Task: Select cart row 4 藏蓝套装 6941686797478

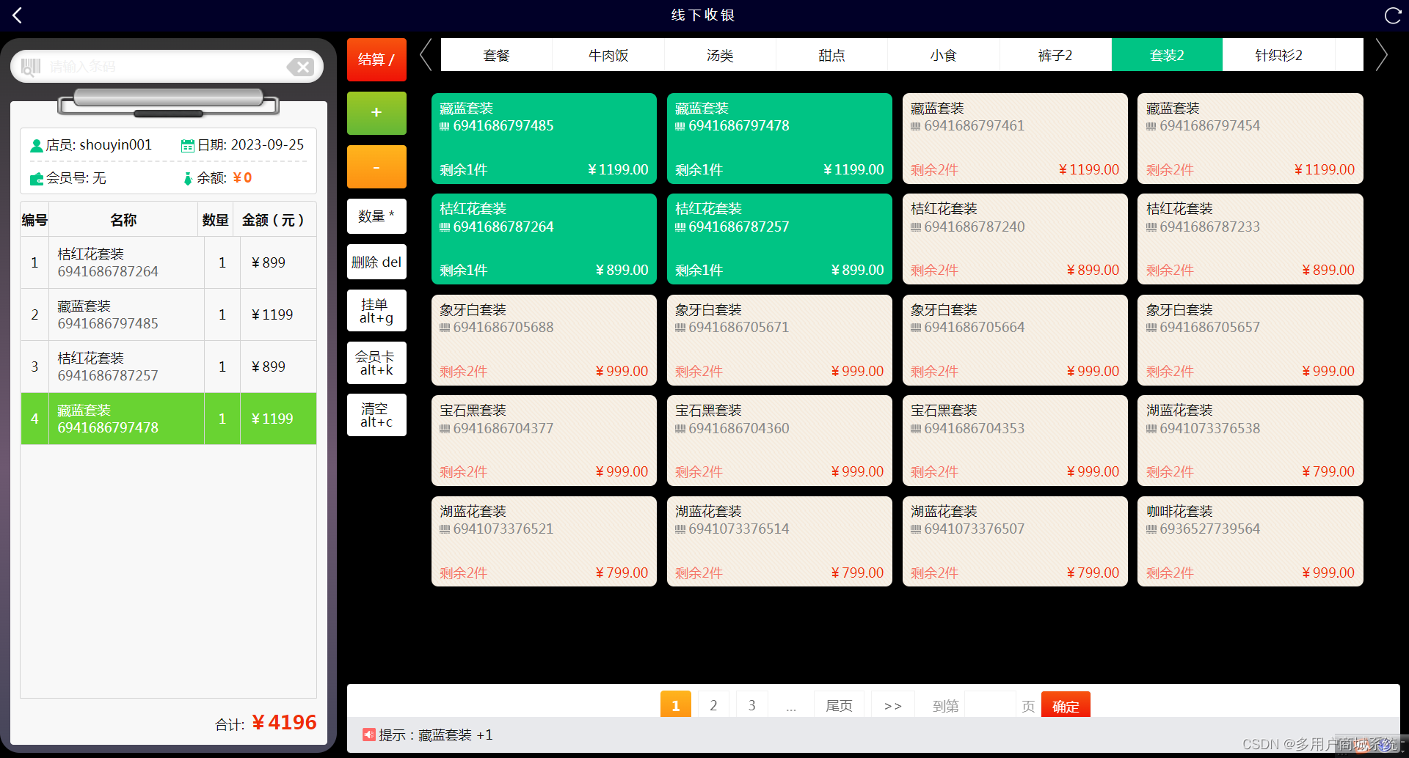Action: click(x=169, y=419)
